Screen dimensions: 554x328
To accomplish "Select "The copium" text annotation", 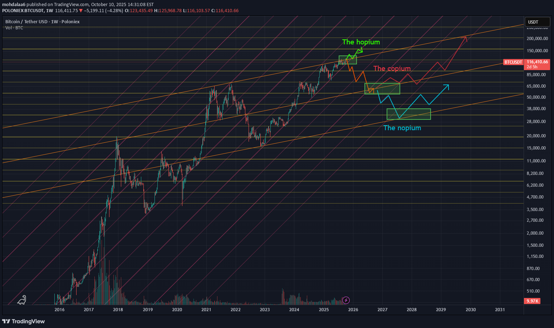I will [x=392, y=68].
